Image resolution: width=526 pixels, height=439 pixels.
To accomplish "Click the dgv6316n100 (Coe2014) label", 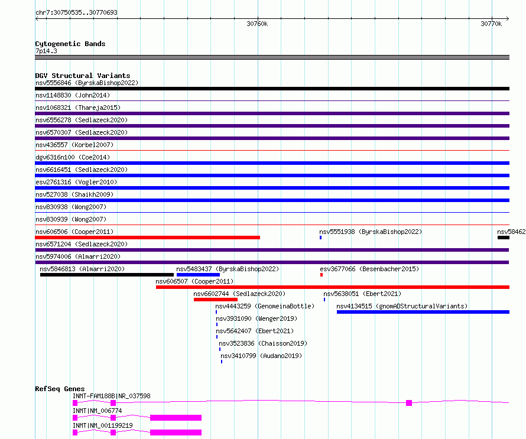I will (73, 157).
